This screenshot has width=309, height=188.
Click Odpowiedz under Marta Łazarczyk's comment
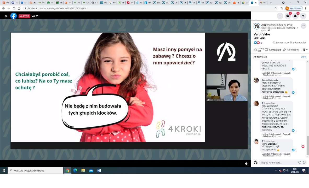pyautogui.click(x=277, y=154)
